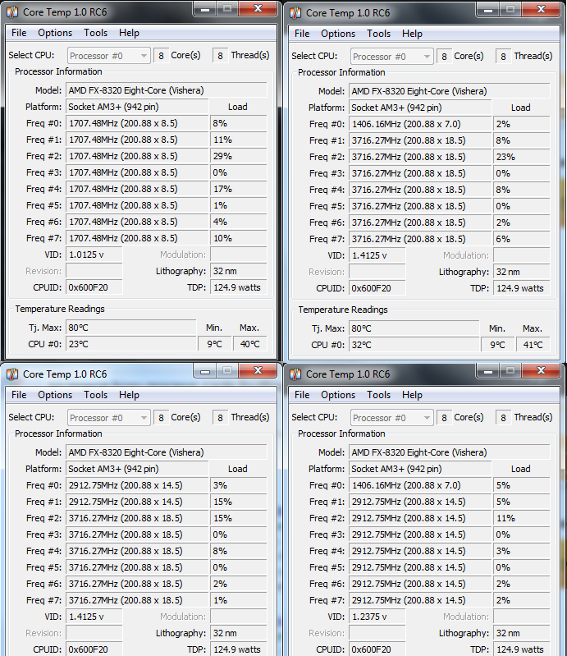This screenshot has width=567, height=656.
Task: Click Max temperature 40°C
Action: (250, 344)
